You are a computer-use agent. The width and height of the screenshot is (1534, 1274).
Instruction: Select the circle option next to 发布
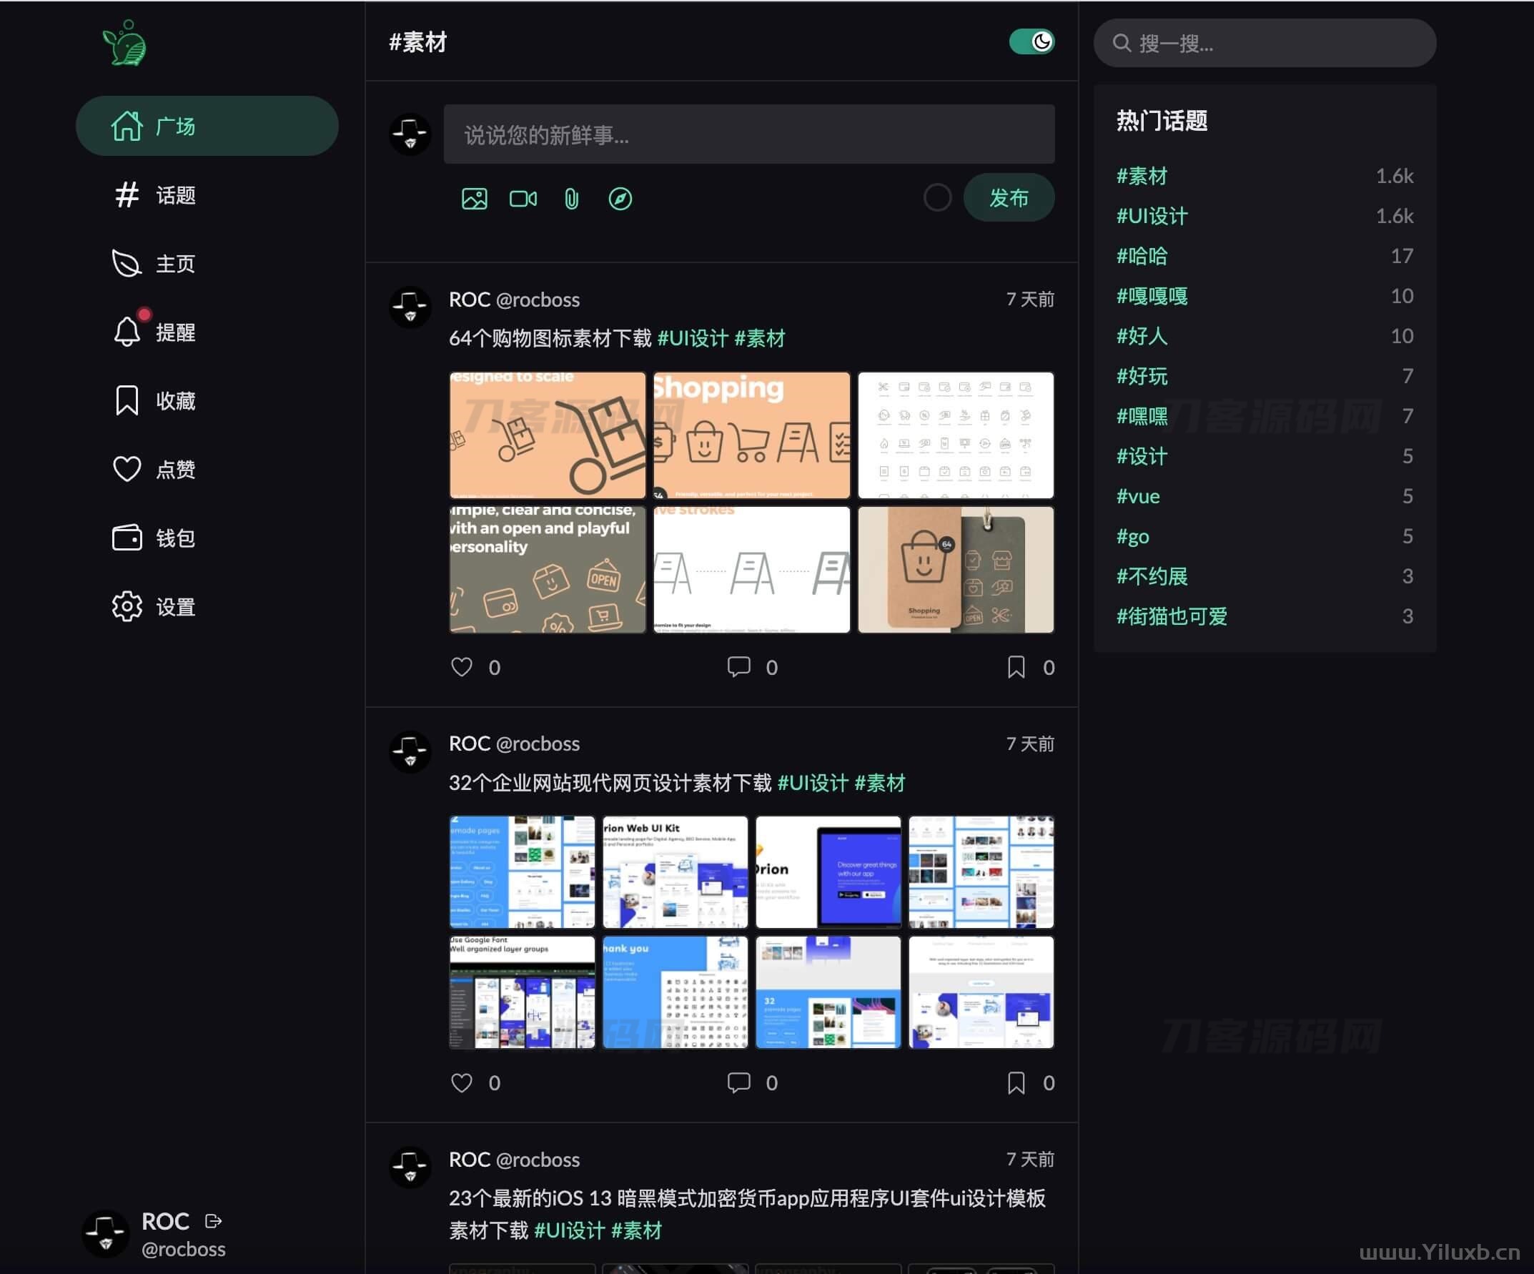tap(937, 197)
